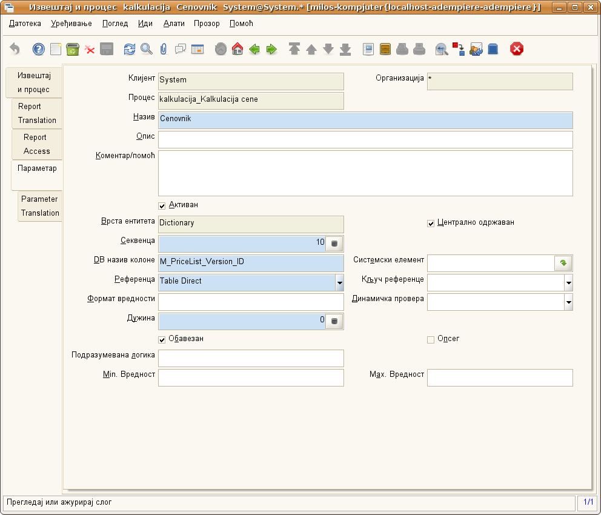
Task: Click the green left arrow parent record icon
Action: [x=254, y=49]
